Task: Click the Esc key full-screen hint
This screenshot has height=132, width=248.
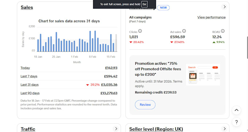Action: point(144,4)
